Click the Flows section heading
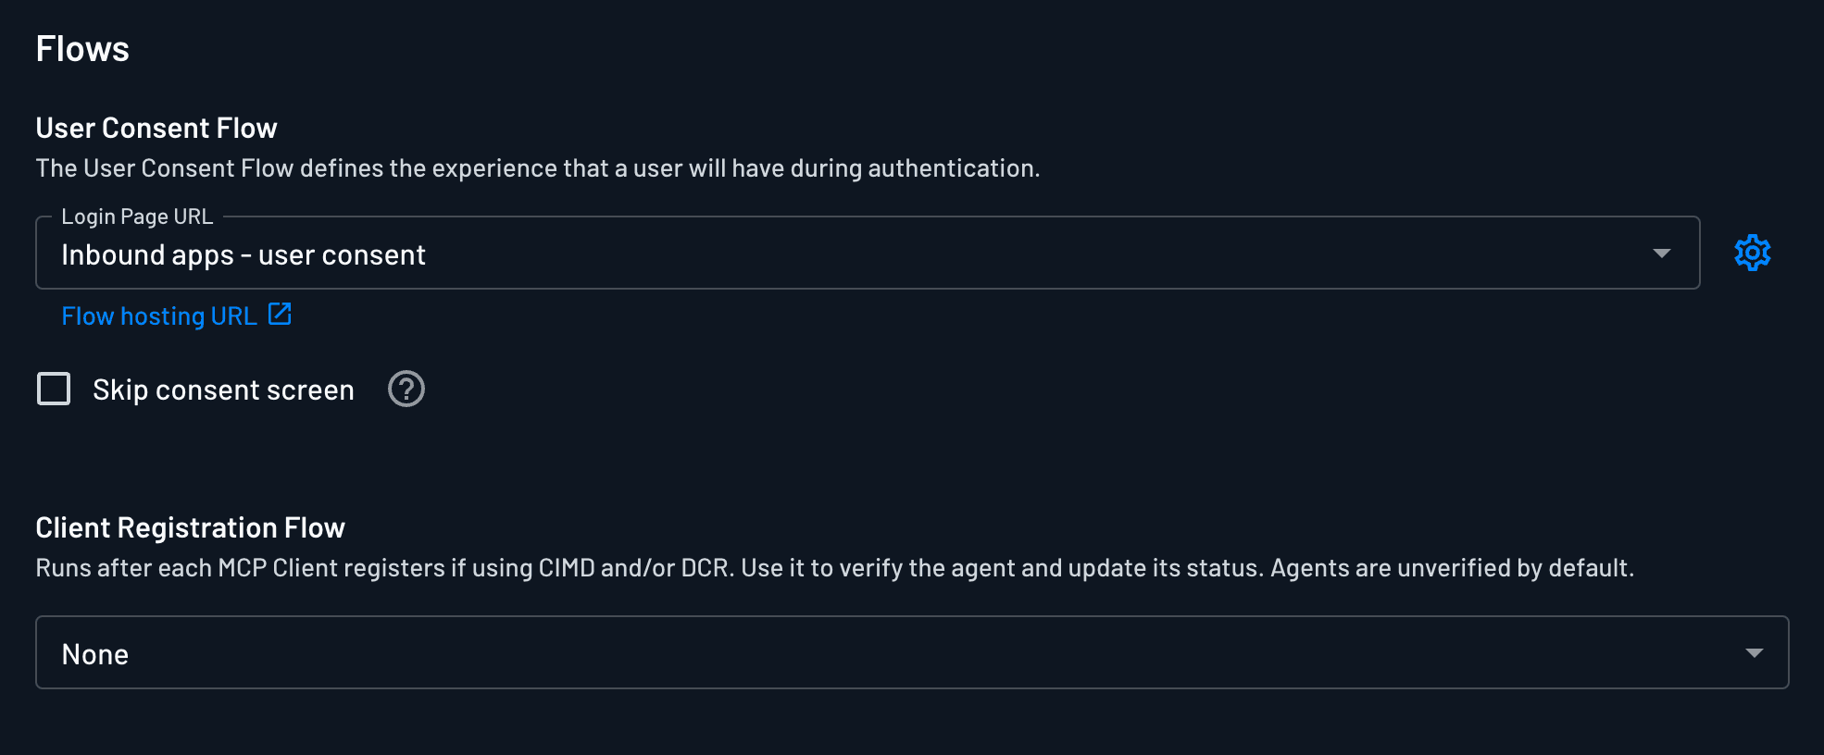Image resolution: width=1824 pixels, height=755 pixels. click(x=82, y=49)
